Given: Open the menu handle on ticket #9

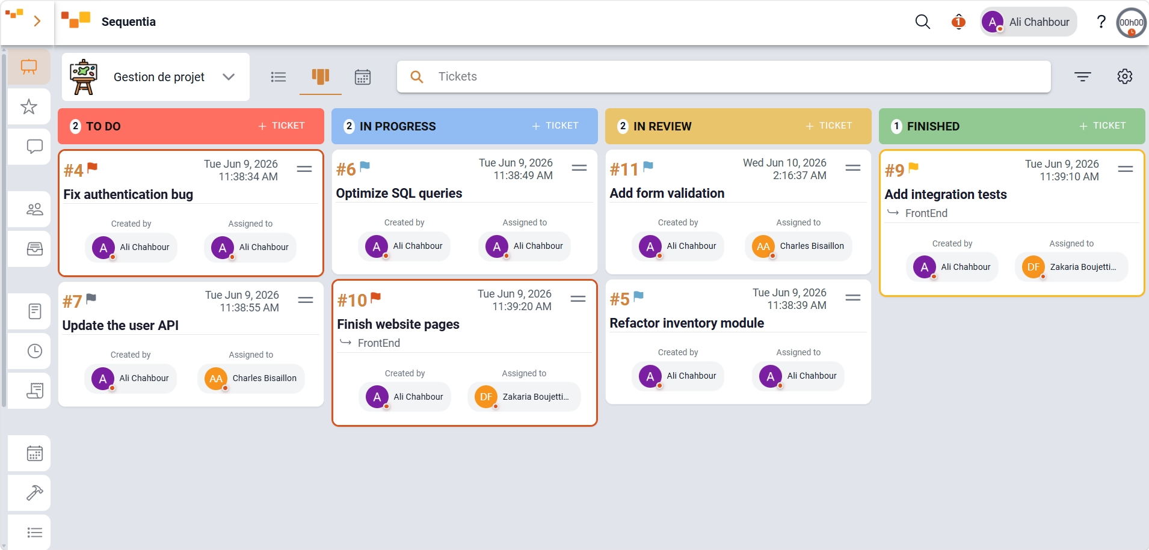Looking at the screenshot, I should tap(1126, 169).
